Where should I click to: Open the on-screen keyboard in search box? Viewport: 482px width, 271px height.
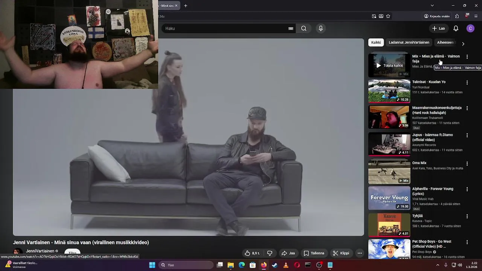point(291,28)
